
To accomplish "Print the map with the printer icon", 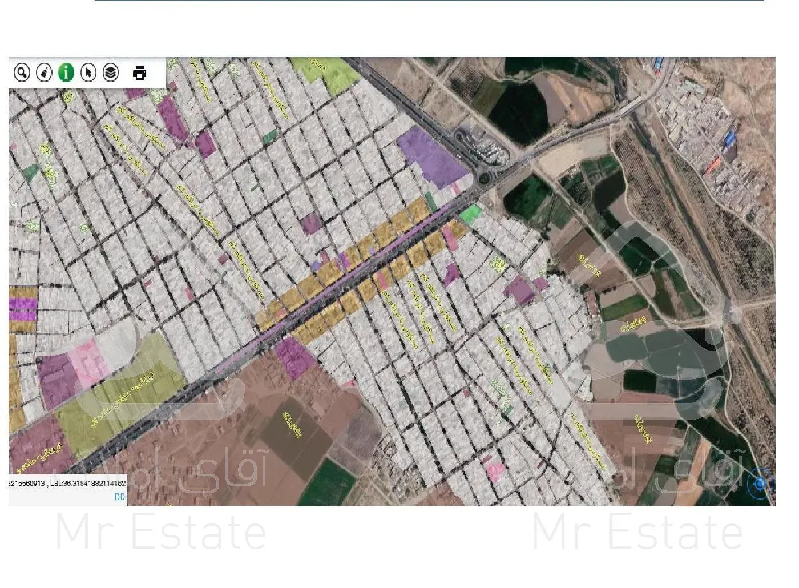I will pos(139,73).
